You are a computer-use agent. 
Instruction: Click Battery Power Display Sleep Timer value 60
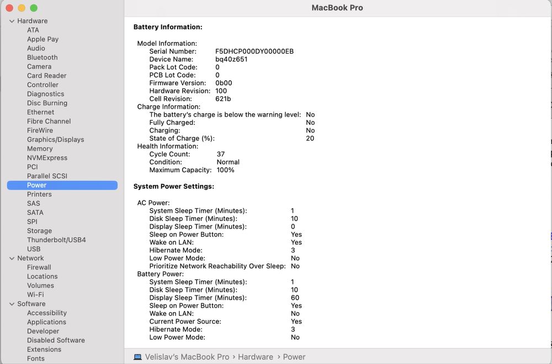[295, 298]
